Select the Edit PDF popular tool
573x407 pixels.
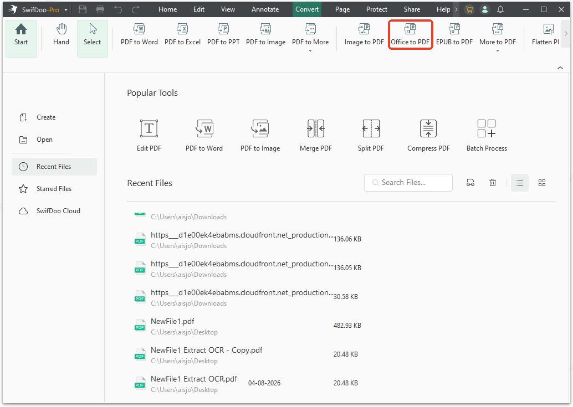[x=149, y=135]
